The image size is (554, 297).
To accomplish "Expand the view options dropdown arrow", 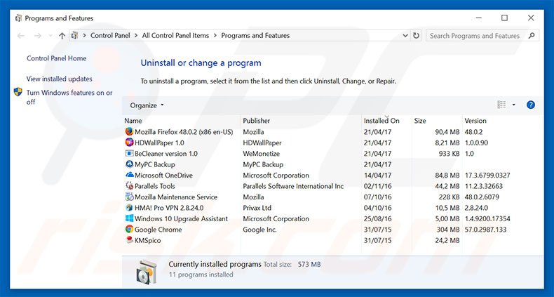I will pyautogui.click(x=514, y=105).
